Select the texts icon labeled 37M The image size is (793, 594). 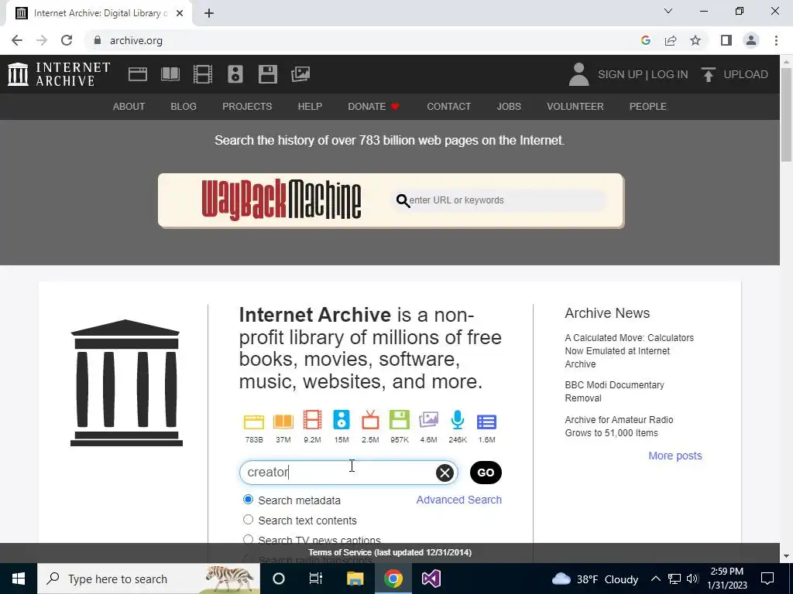coord(283,422)
